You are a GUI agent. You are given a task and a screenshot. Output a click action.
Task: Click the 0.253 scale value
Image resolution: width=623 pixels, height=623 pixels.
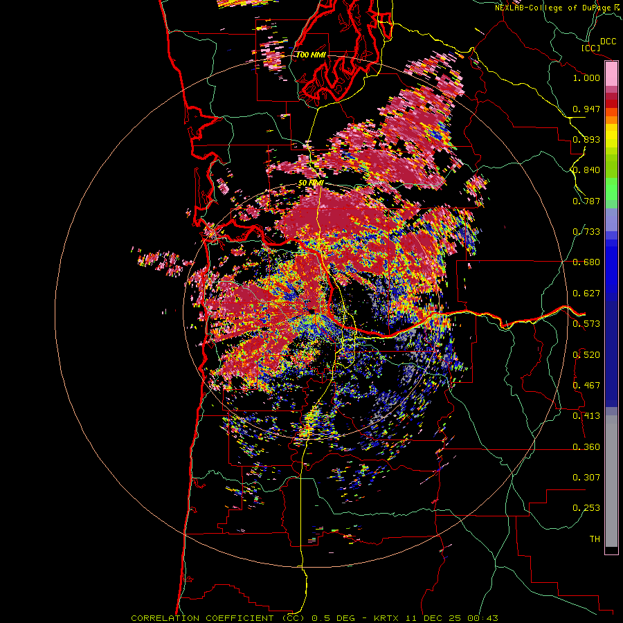coord(586,508)
